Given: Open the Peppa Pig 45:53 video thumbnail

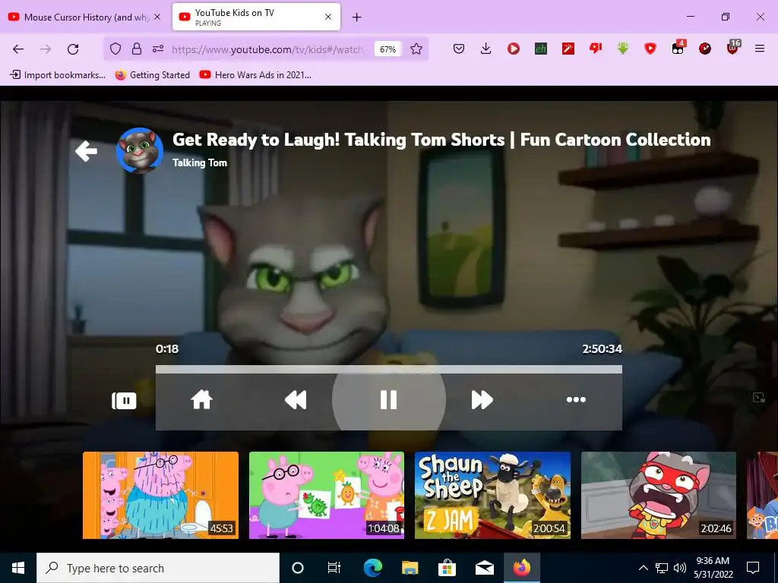Looking at the screenshot, I should [161, 495].
